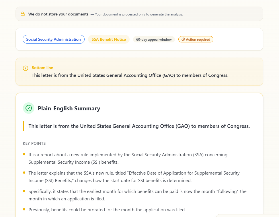Click the yellow highlight bar beside the summary quote
This screenshot has height=217, width=279.
coord(23,126)
